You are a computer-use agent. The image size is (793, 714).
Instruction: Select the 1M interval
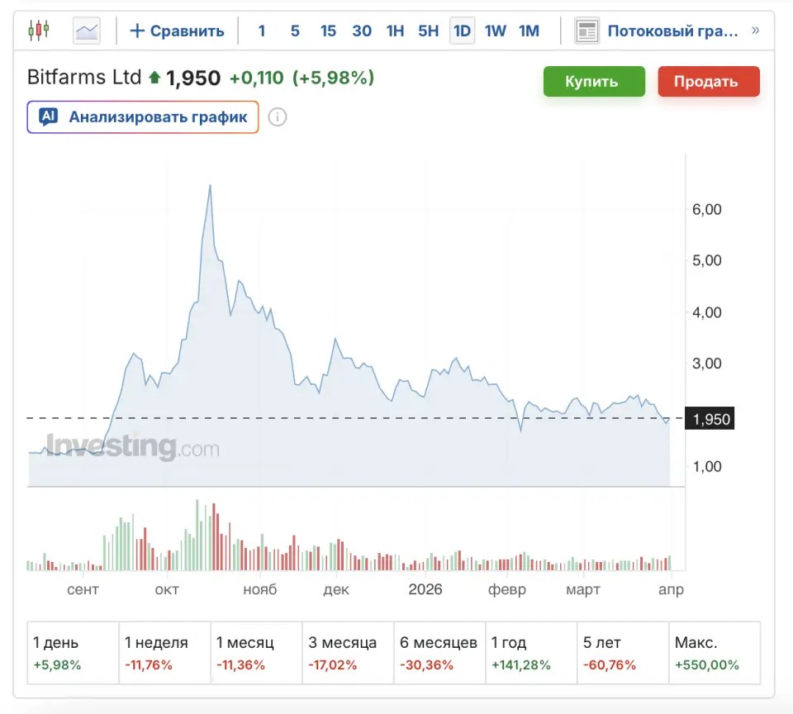click(529, 31)
